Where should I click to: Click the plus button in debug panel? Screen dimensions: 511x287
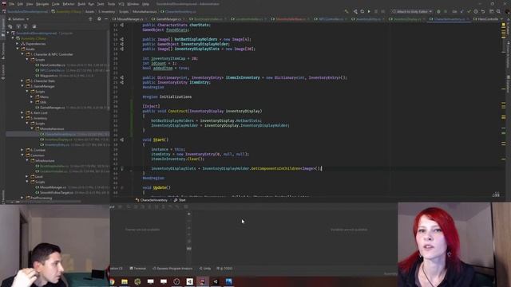pos(189,214)
